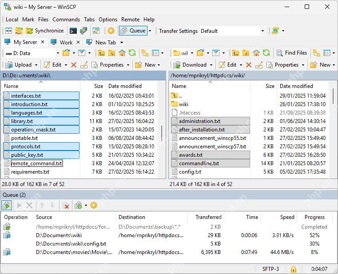Click the queue Process Queue toggle icon
The height and width of the screenshot is (274, 338).
(x=7, y=205)
